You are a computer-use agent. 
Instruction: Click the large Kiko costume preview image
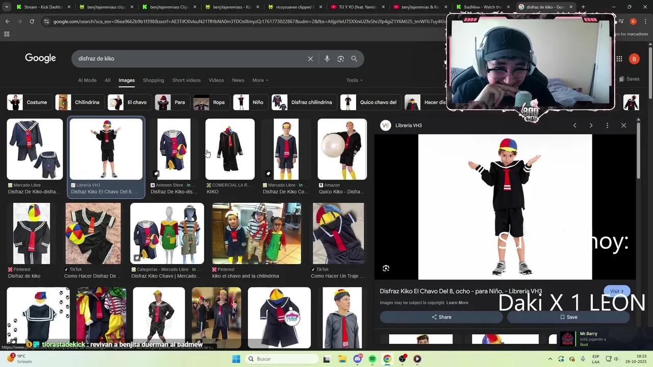pos(505,207)
